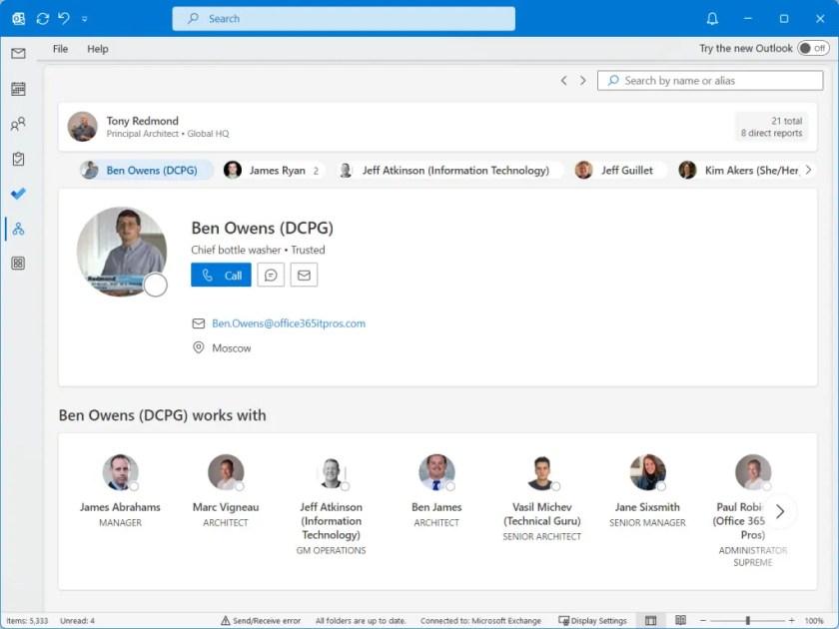Click the Send/Receive sync icon
839x629 pixels.
[43, 19]
